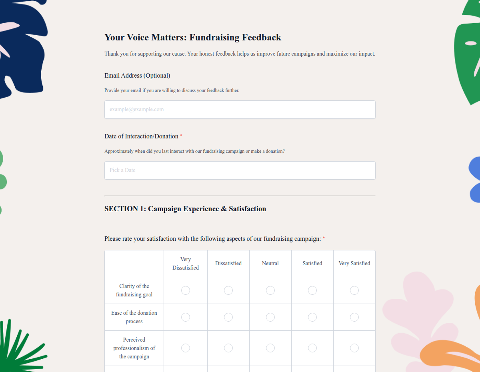Select Neutral for clarity of fundraising goal
Screen dimensions: 480x372
point(270,290)
